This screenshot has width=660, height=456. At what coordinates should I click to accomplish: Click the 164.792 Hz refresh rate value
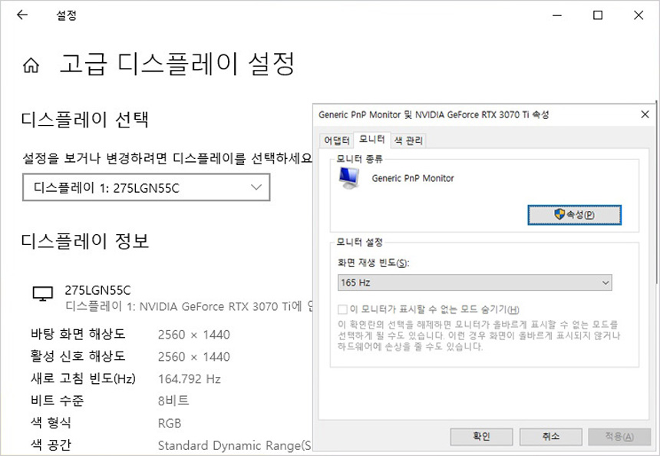pyautogui.click(x=189, y=378)
